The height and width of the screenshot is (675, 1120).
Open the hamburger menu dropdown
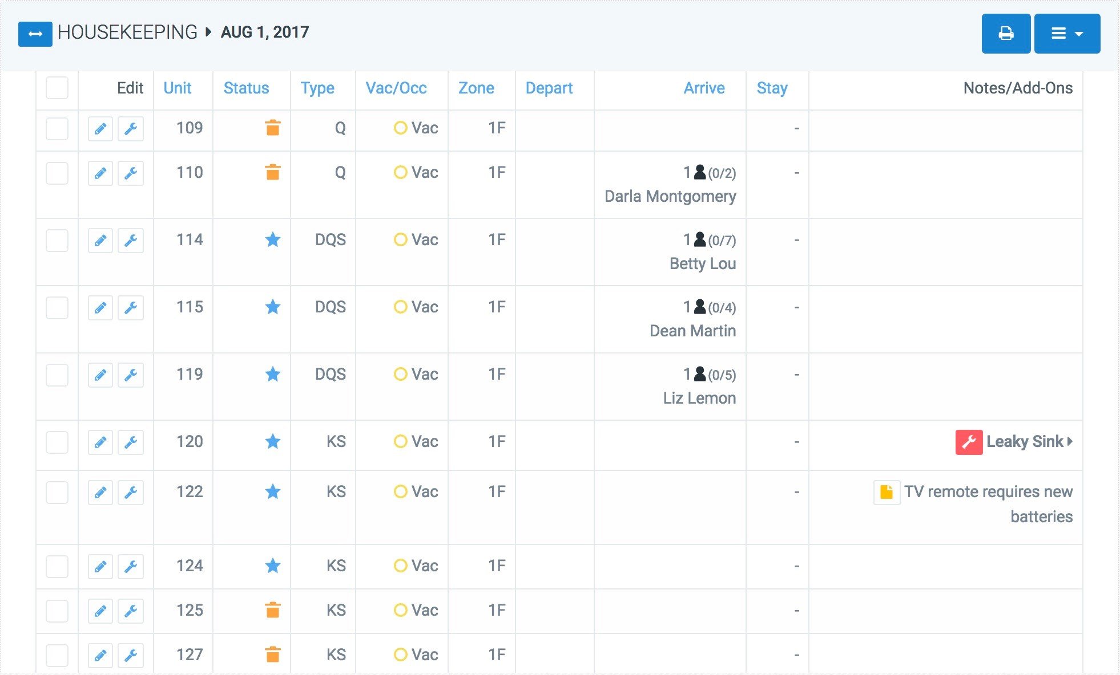pyautogui.click(x=1067, y=34)
